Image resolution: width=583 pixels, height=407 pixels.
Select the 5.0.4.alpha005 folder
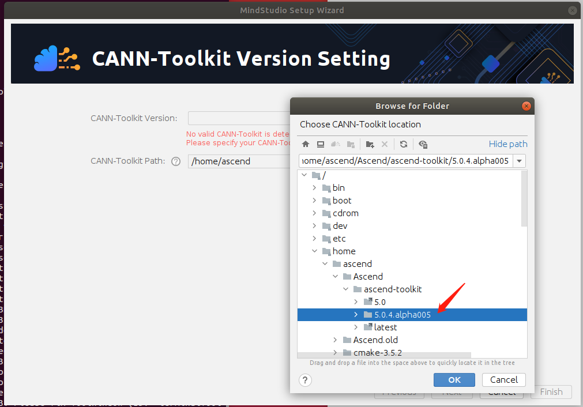coord(412,314)
